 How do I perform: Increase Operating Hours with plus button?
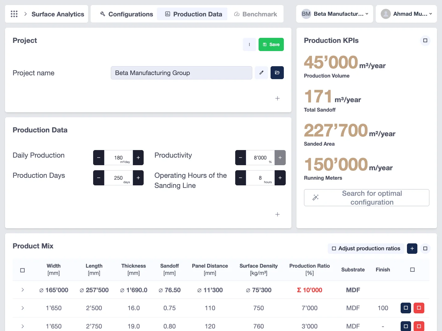pos(280,178)
